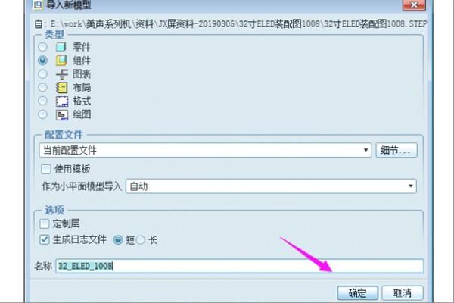The image size is (454, 303).
Task: Click the 绘图 label text
Action: click(x=82, y=114)
